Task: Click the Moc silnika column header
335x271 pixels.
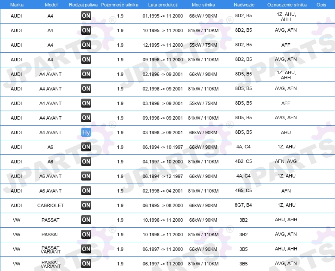Action: pos(203,5)
